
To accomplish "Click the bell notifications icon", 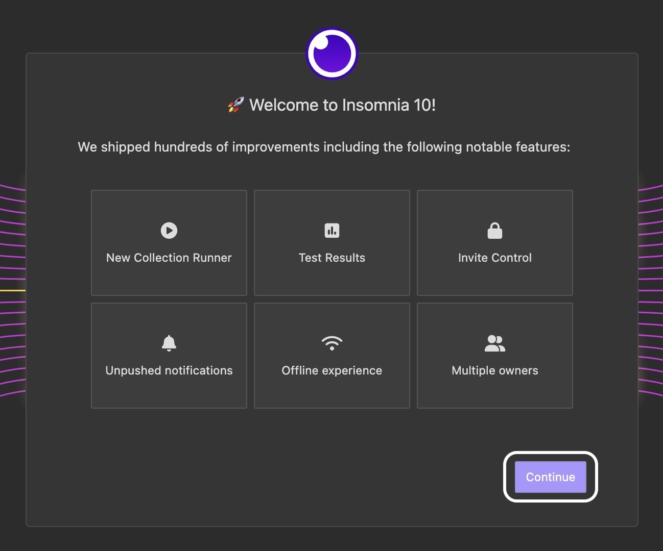I will [169, 343].
